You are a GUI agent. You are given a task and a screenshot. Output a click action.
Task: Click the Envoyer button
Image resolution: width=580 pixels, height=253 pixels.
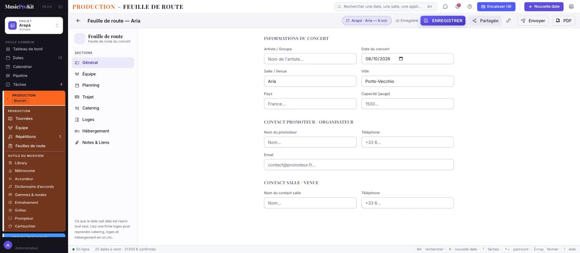pos(533,21)
